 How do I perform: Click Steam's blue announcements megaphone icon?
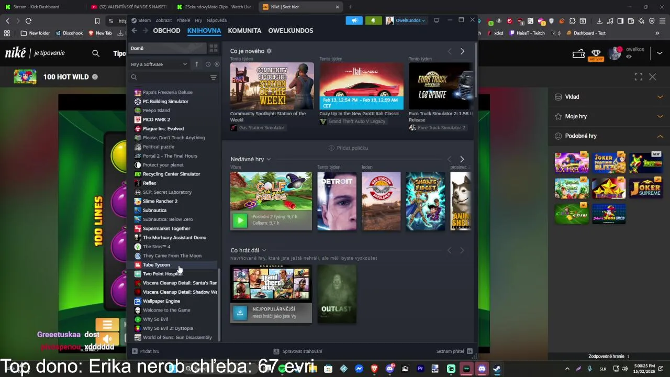coord(354,20)
